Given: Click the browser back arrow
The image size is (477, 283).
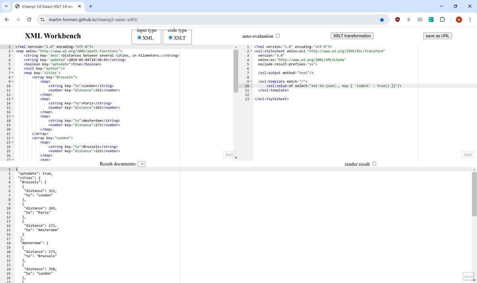Looking at the screenshot, I should (x=7, y=19).
